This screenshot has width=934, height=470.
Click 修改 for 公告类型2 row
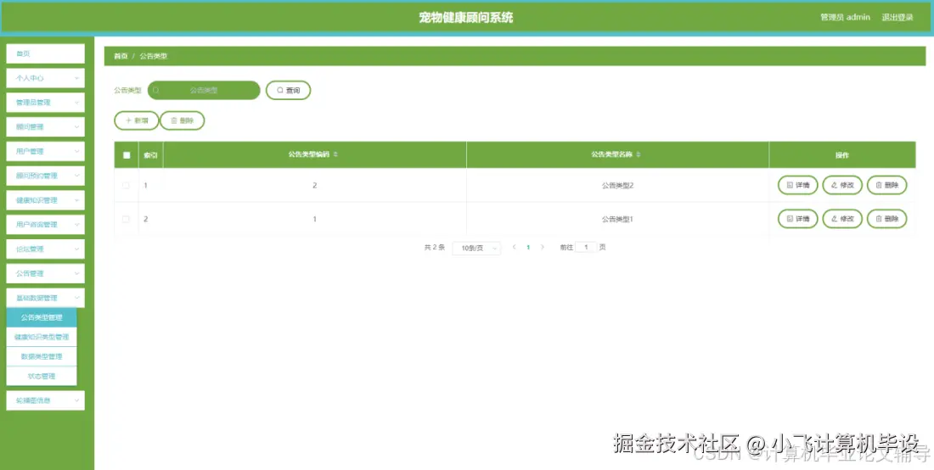point(842,185)
